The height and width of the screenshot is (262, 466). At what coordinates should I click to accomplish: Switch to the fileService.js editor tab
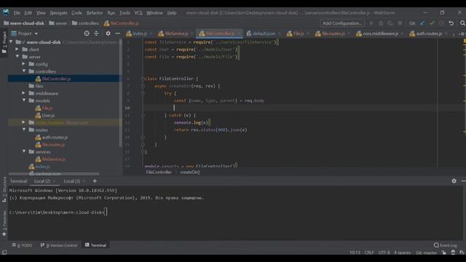[176, 33]
